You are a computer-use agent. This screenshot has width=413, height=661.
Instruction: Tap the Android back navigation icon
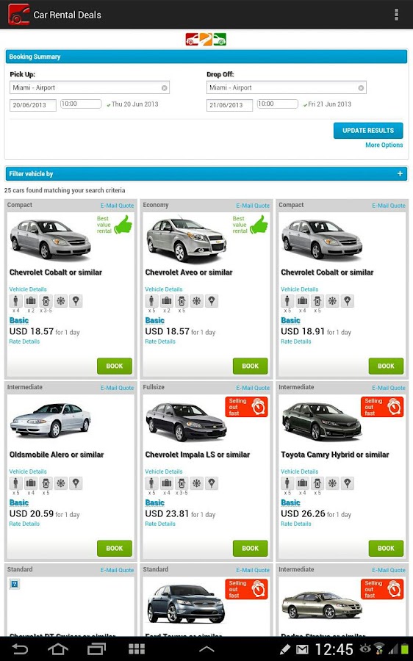pyautogui.click(x=19, y=649)
